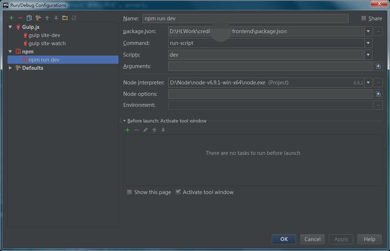The image size is (390, 251).
Task: Select gulp site-watch configuration
Action: pos(47,43)
